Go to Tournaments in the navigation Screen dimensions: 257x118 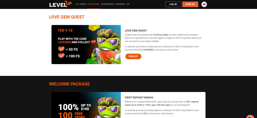pyautogui.click(x=107, y=4)
